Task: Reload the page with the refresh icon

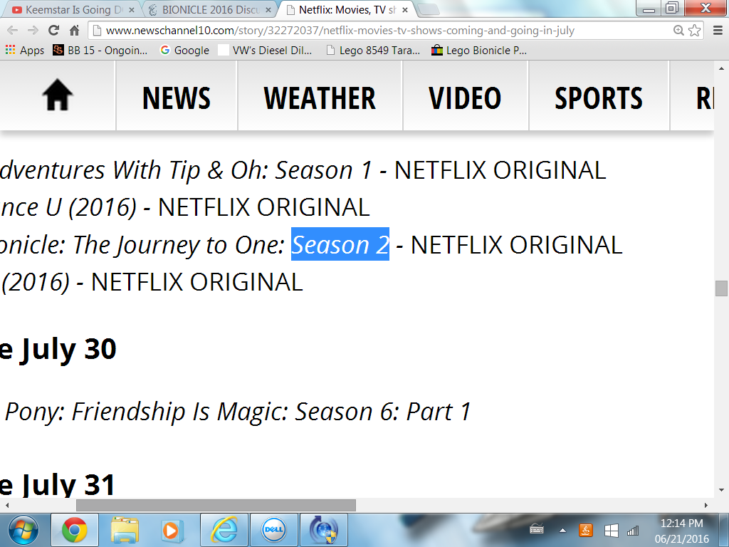Action: click(x=53, y=30)
